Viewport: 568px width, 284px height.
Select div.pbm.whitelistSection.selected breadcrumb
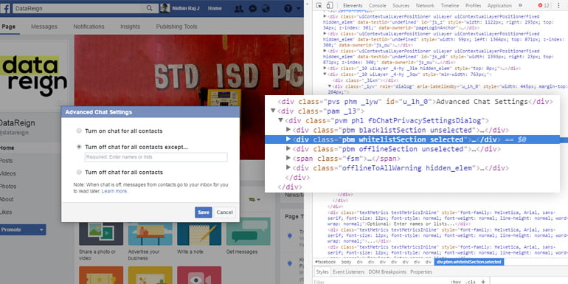pos(468,262)
